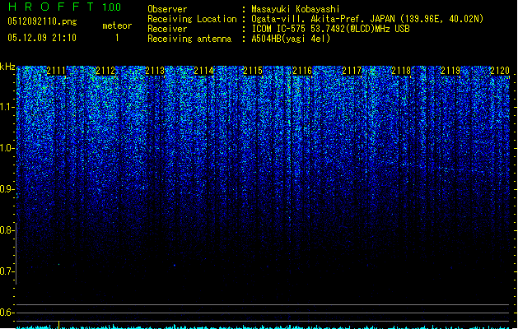518x329 pixels.
Task: Select observer name Masayuki Kobayashi
Action: [x=296, y=9]
